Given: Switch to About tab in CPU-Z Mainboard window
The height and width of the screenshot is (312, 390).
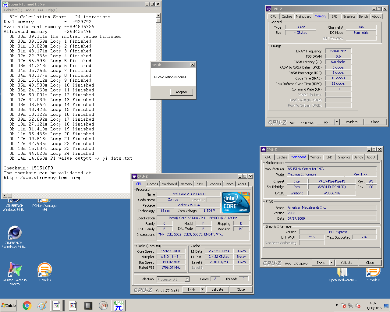Looking at the screenshot, I should (x=371, y=157).
